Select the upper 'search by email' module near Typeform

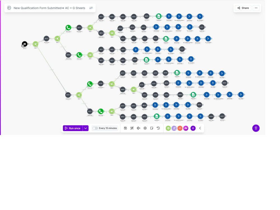46,38
